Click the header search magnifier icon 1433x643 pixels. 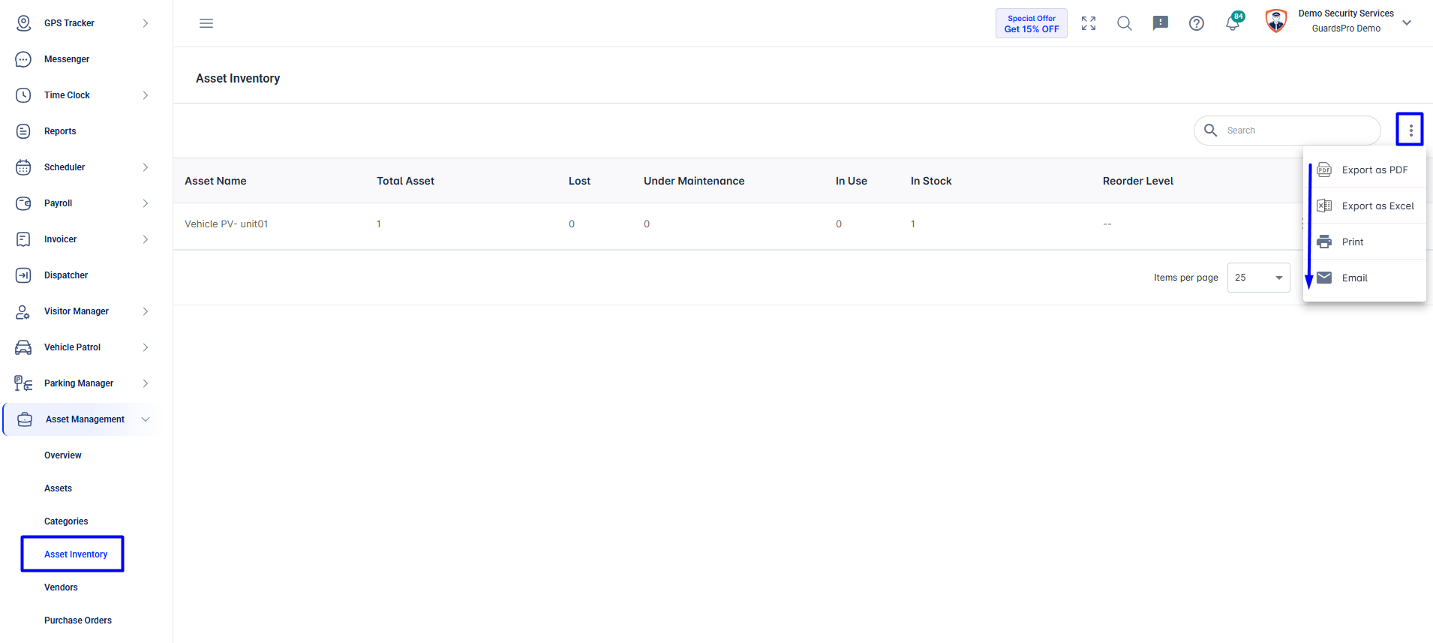(x=1125, y=23)
